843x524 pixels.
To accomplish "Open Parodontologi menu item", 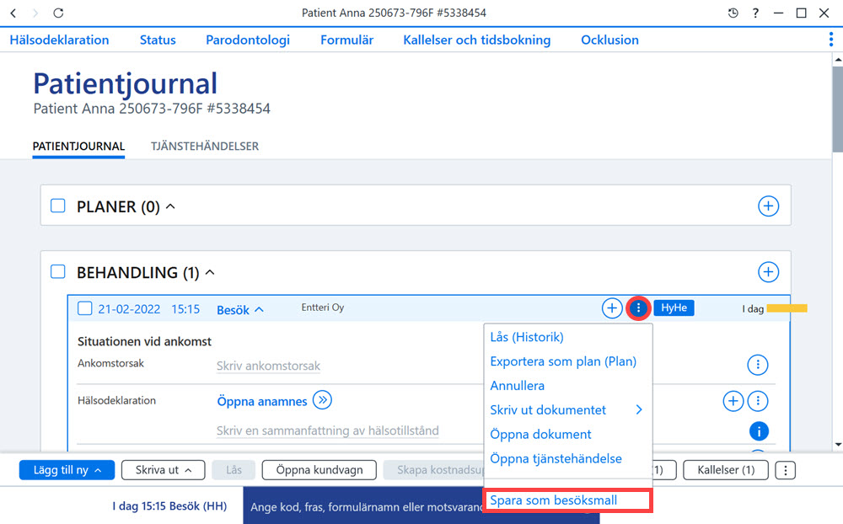I will tap(248, 40).
